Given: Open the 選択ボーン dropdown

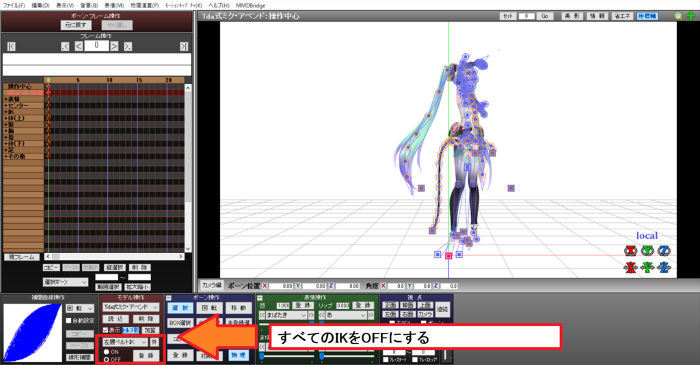Looking at the screenshot, I should coord(66,282).
